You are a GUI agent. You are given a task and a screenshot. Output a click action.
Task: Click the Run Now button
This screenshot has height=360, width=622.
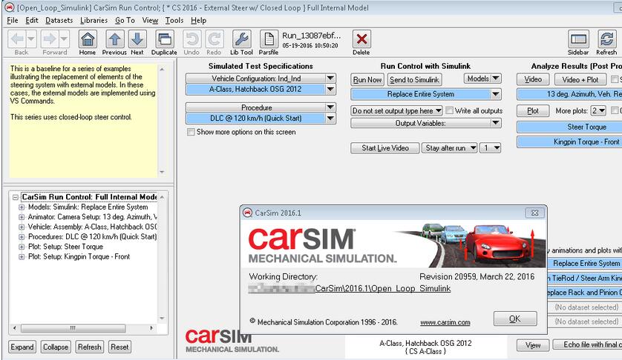367,79
